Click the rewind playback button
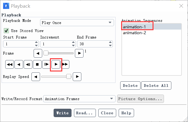 click(10, 64)
